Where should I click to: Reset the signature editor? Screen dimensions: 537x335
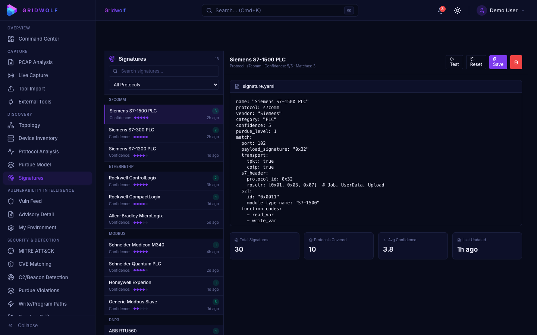(x=476, y=62)
